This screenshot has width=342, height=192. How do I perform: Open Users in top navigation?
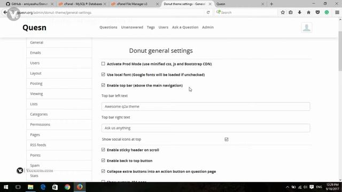(x=164, y=27)
